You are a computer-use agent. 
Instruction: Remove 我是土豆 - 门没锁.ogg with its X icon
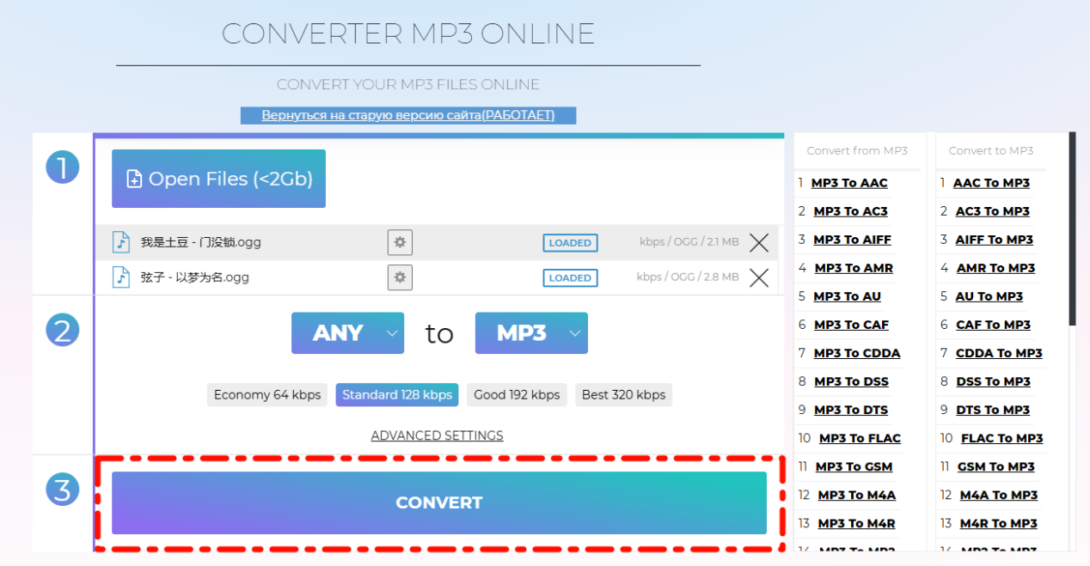(759, 243)
